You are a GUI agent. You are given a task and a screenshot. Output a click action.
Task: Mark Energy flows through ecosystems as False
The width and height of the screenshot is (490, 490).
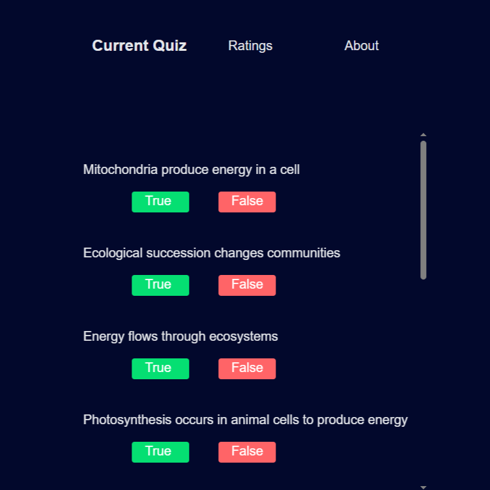pos(247,368)
